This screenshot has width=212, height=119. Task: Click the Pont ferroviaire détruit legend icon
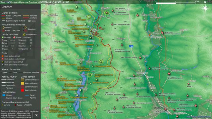pyautogui.click(x=3, y=62)
